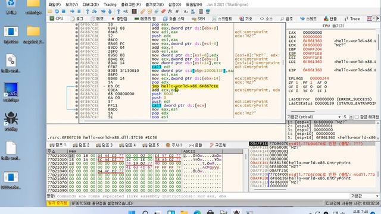Switch to the 스크립트 tab

(222, 18)
